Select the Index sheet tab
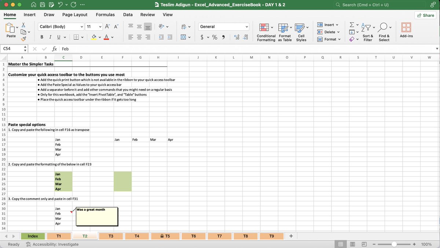 pyautogui.click(x=33, y=236)
